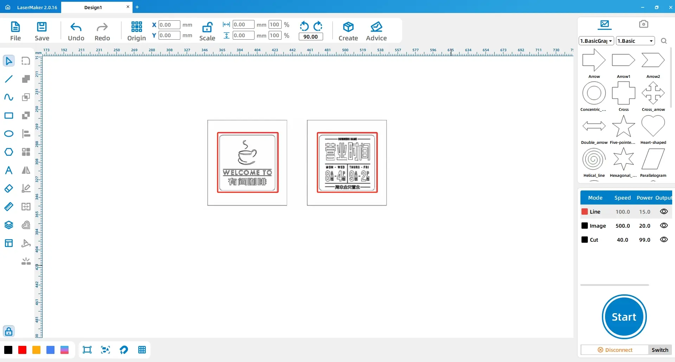Toggle the Cut layer eye icon
Screen dimensions: 675x362
[664, 240]
